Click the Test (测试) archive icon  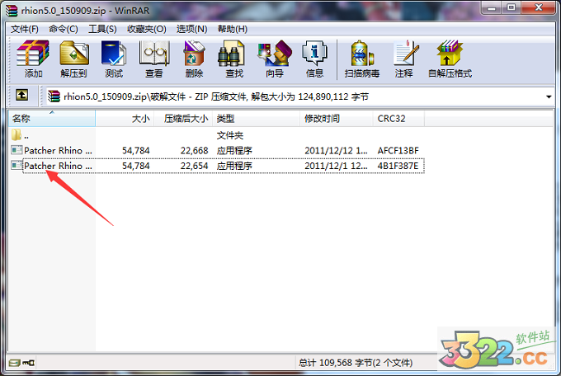click(x=114, y=59)
